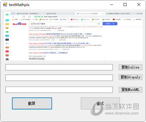
Task: Maximize the testMathpix window
Action: pos(125,4)
